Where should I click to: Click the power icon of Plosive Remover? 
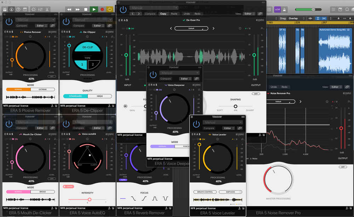point(9,22)
